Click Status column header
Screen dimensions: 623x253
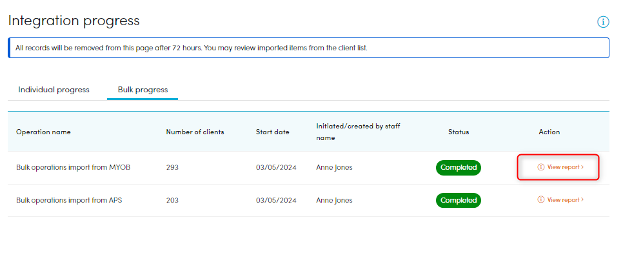(459, 132)
